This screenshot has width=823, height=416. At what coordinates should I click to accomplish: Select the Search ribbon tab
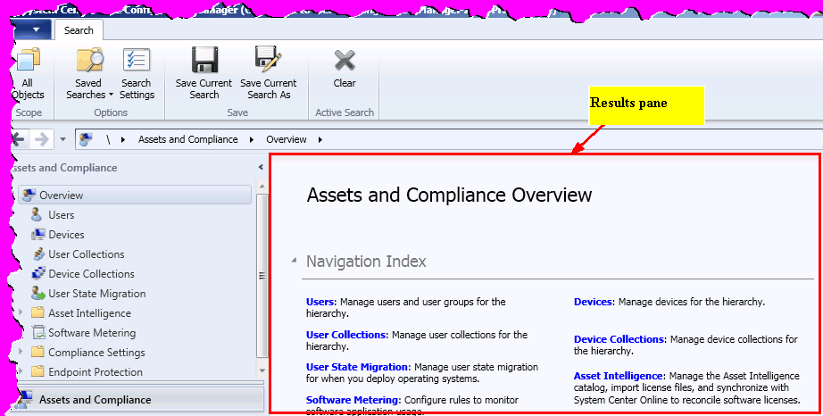(79, 30)
